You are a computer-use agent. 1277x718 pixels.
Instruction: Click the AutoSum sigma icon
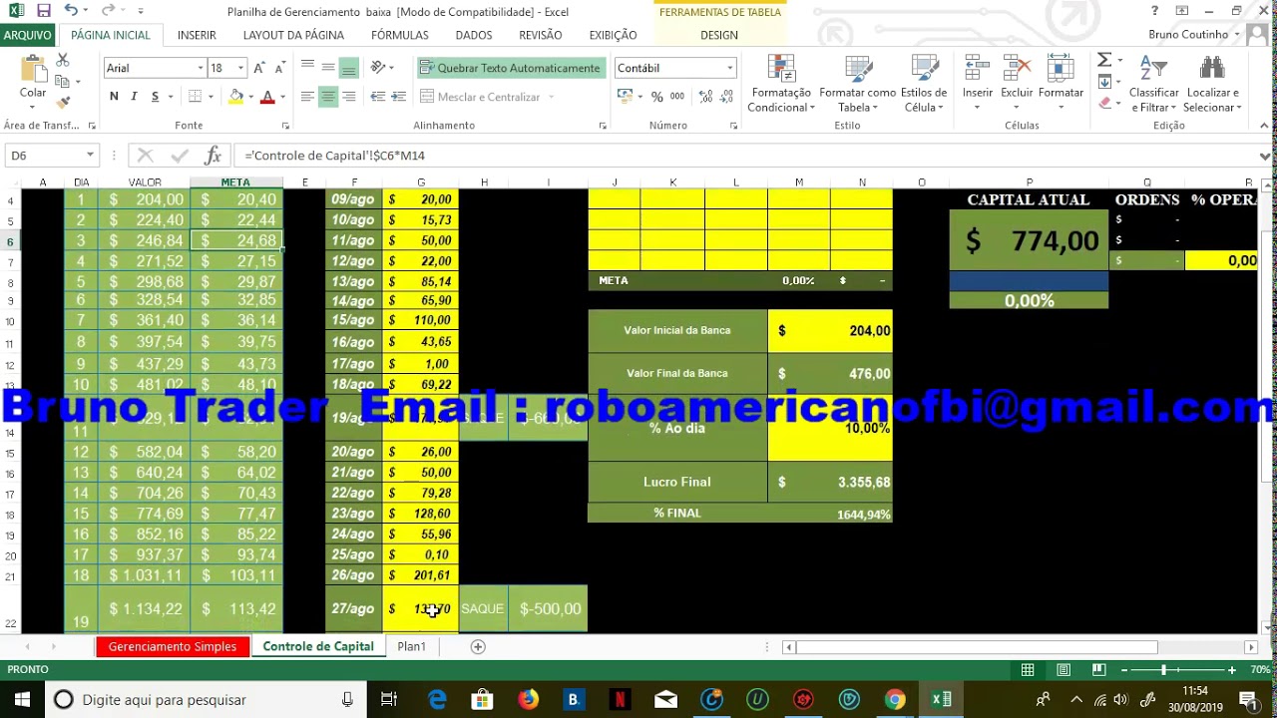(1104, 60)
